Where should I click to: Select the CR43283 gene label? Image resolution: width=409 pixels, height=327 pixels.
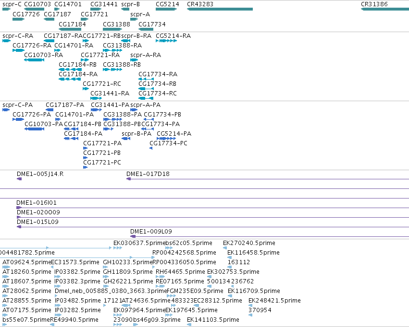(x=200, y=4)
